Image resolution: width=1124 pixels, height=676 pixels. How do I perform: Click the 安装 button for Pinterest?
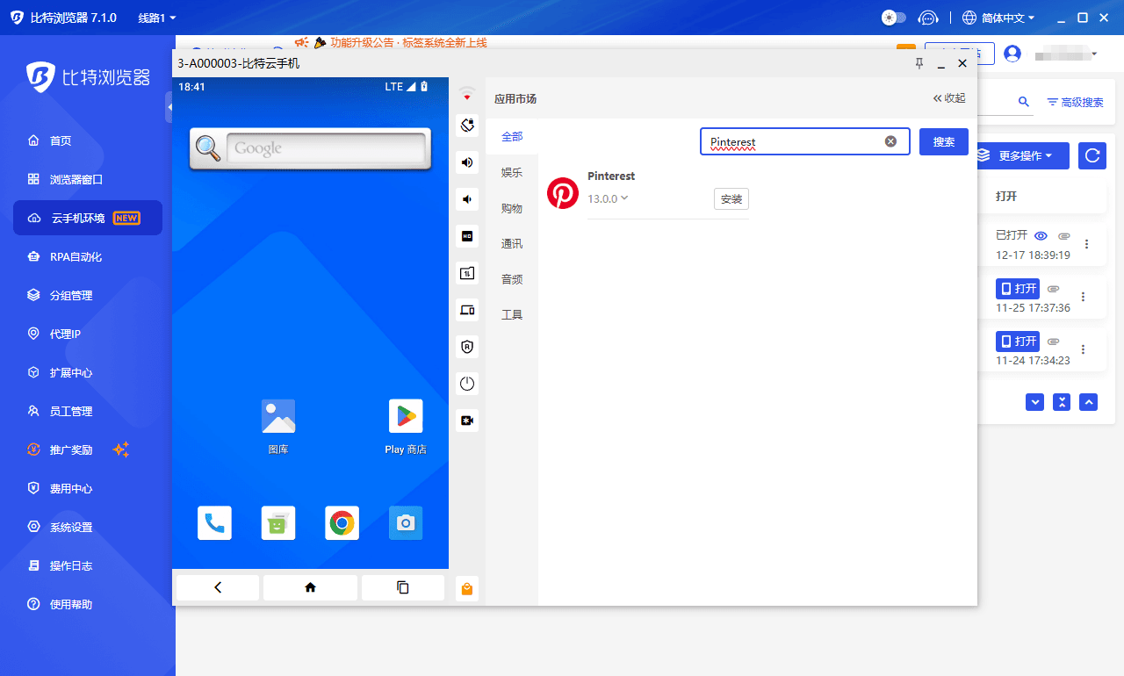[x=731, y=199]
